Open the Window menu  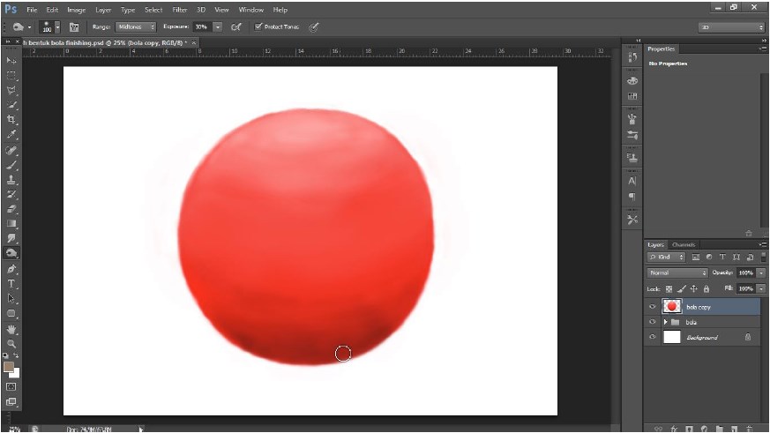[x=250, y=10]
